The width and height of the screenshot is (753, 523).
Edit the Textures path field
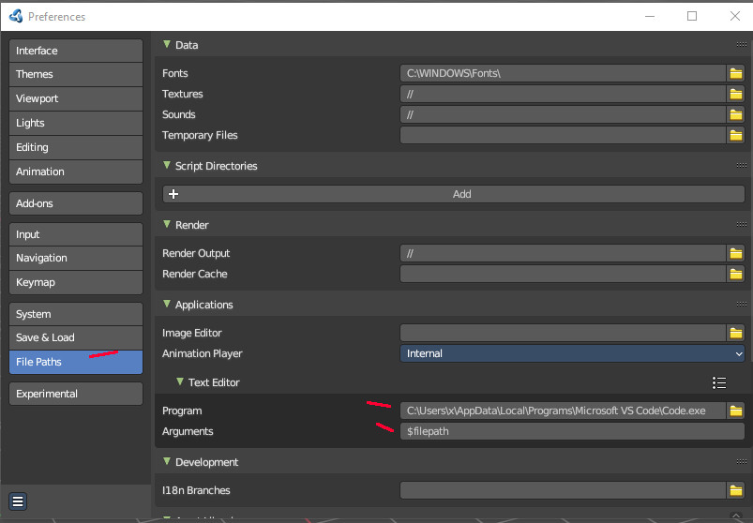click(x=563, y=94)
